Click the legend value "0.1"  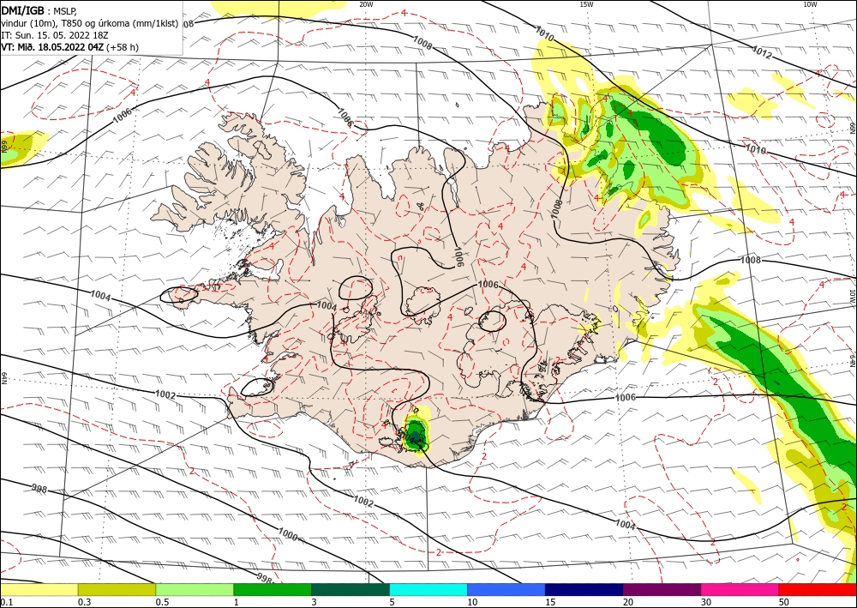[7, 602]
